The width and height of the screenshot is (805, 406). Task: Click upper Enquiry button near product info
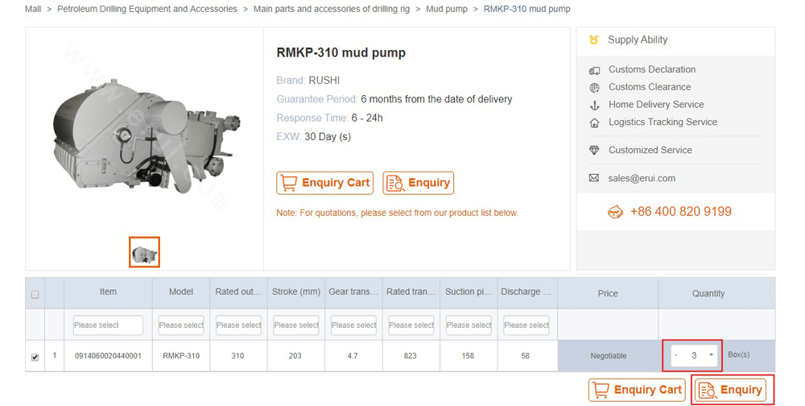pos(418,183)
